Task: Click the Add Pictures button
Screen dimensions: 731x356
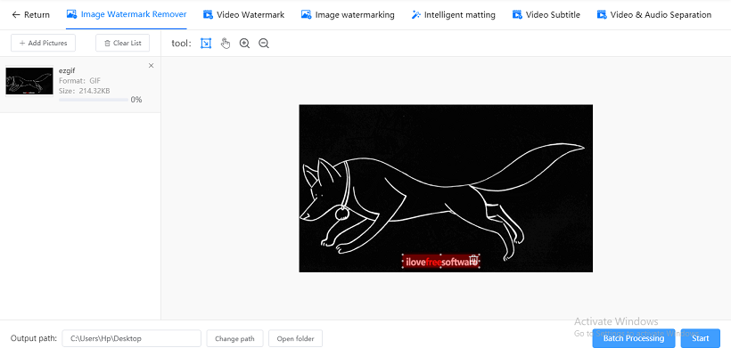Action: (43, 43)
